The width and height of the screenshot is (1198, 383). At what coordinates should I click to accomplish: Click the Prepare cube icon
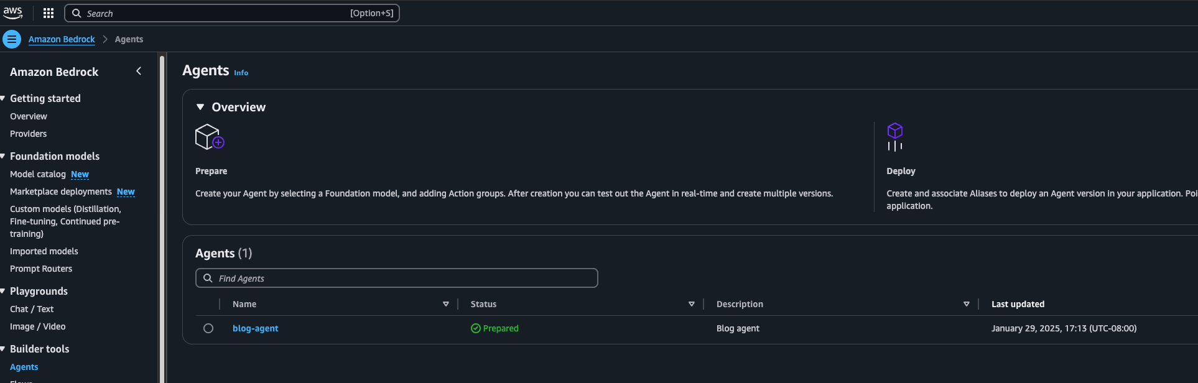[x=210, y=137]
